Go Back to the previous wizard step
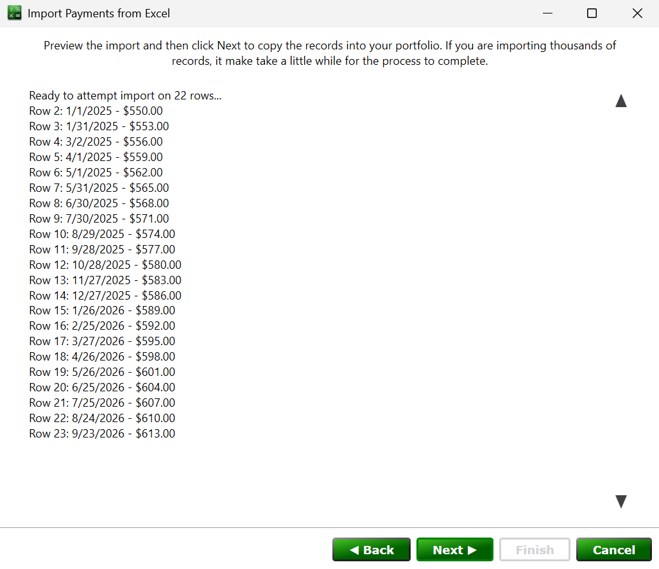 (x=371, y=550)
